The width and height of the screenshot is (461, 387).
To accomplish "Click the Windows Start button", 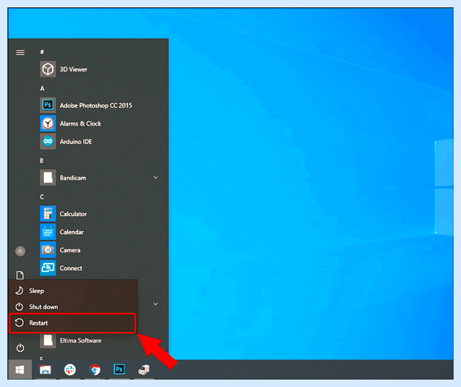I will (x=19, y=370).
